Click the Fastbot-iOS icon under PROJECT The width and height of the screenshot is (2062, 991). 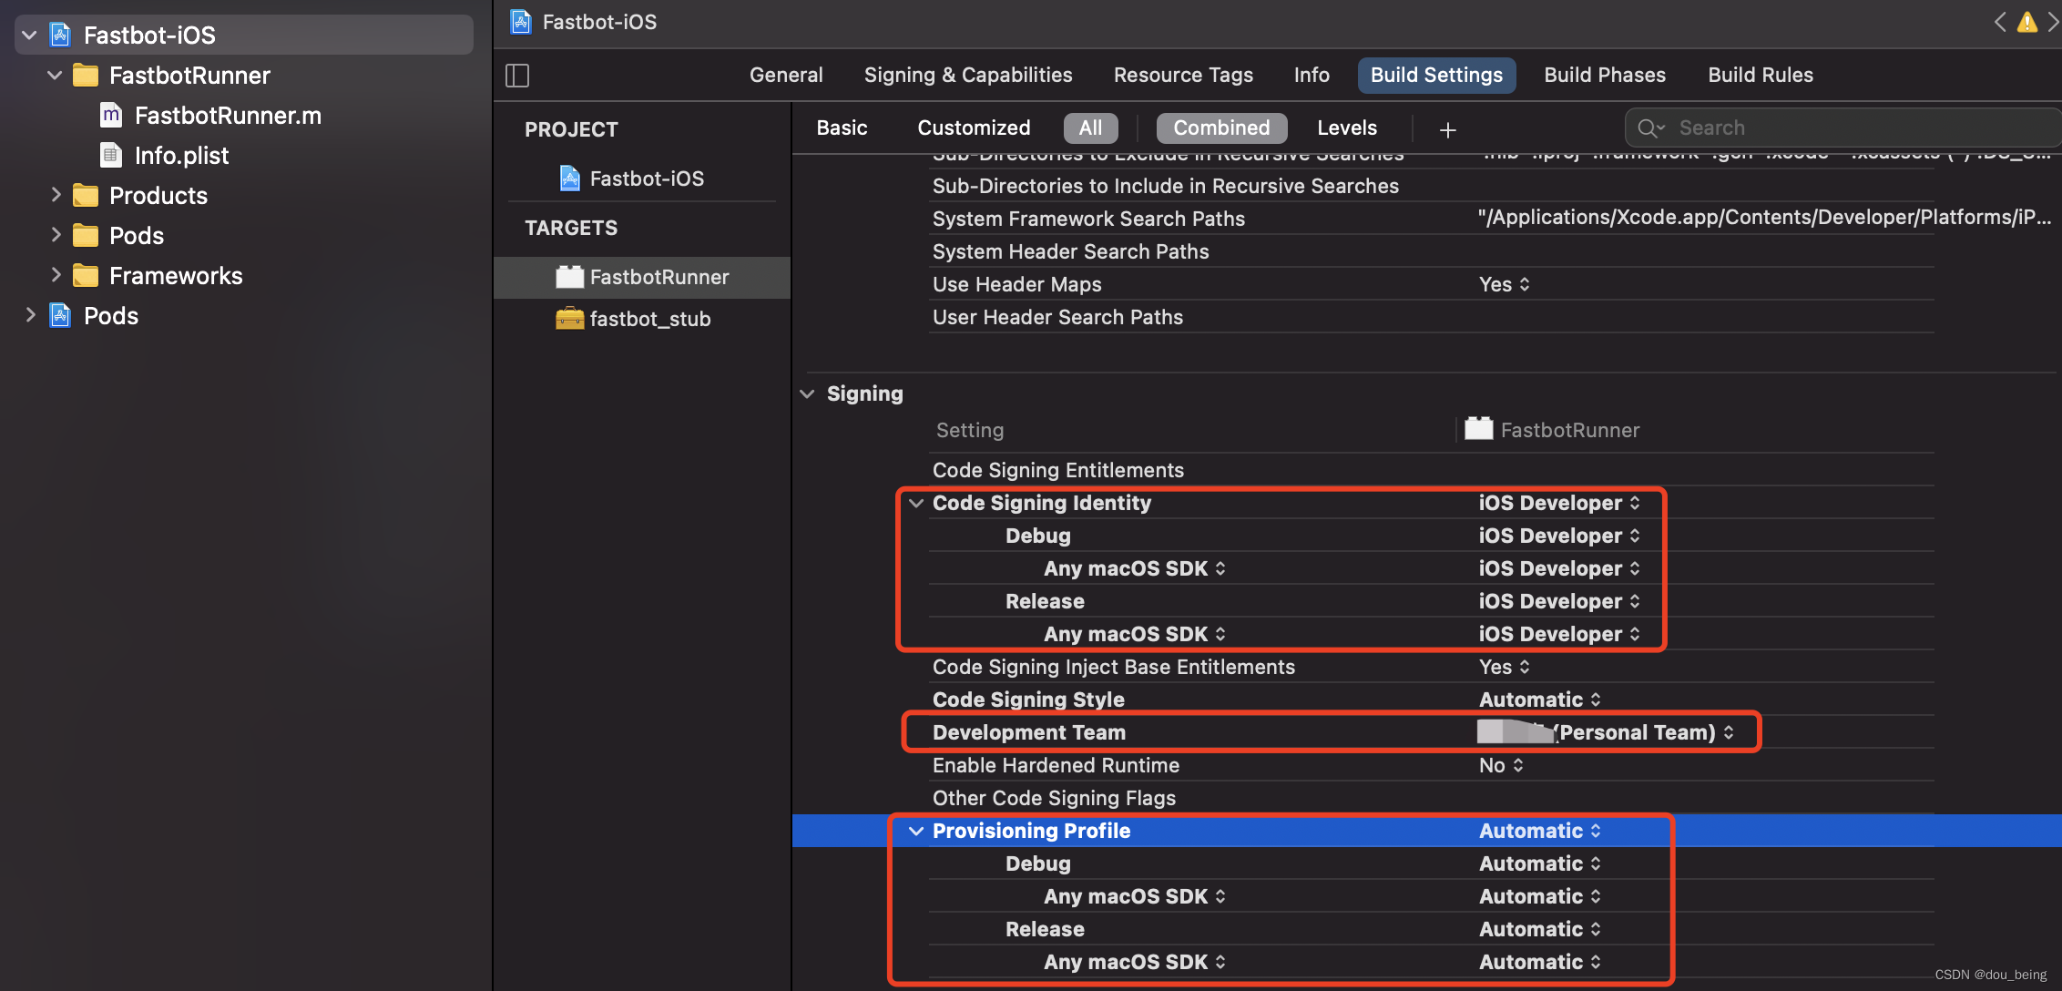tap(570, 179)
